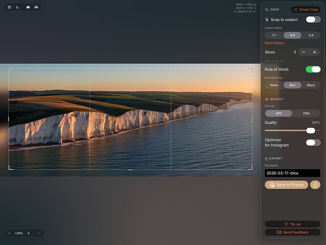Choose PNG as the output format
The width and height of the screenshot is (326, 245).
pyautogui.click(x=306, y=113)
